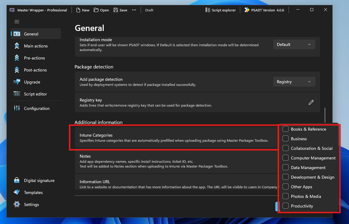This screenshot has width=349, height=224.
Task: Click the Post-actions chevrons icon
Action: point(17,70)
